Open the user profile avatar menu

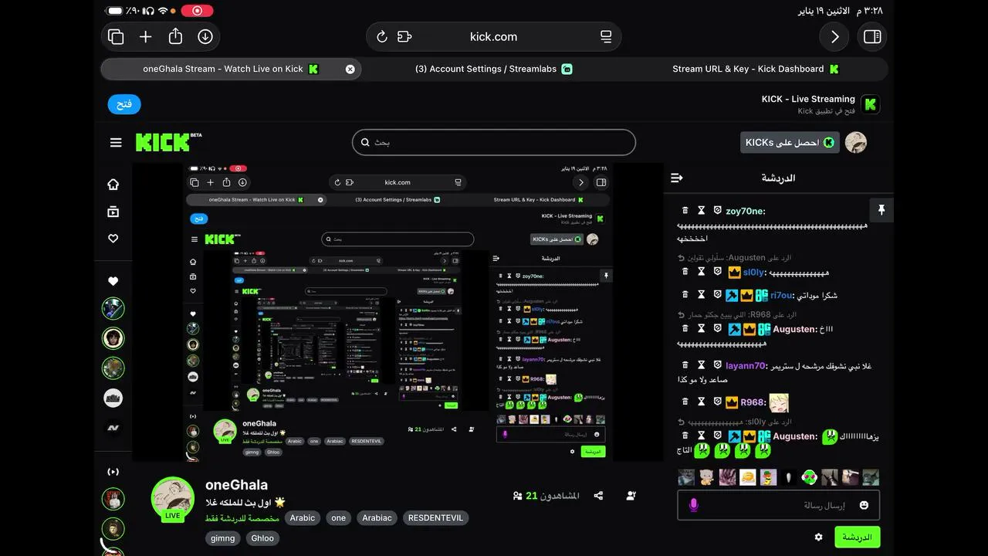coord(856,142)
